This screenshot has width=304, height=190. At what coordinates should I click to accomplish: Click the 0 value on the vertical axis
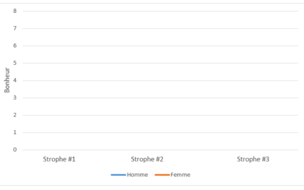coord(15,150)
